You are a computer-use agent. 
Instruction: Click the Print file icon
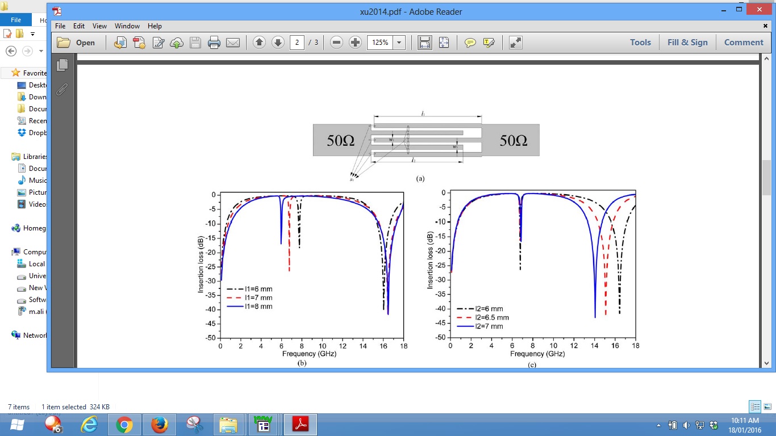tap(214, 43)
